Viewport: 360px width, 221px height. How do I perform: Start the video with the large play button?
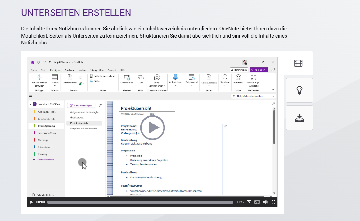152,128
